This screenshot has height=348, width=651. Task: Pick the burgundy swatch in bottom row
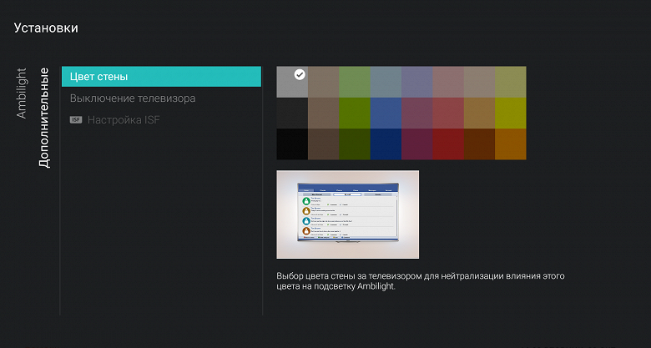(417, 144)
